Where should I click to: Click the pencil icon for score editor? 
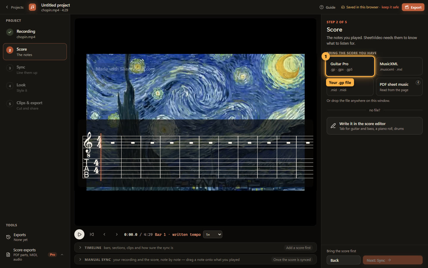pyautogui.click(x=333, y=126)
